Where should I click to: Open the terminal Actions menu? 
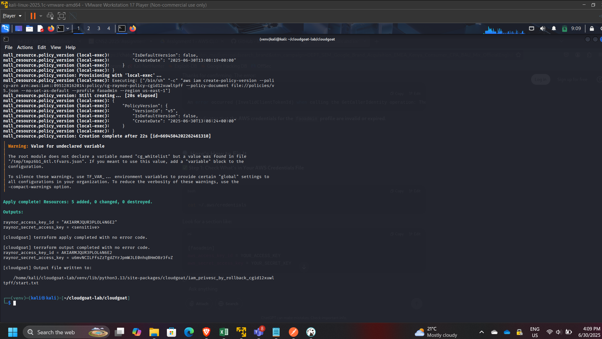pos(25,47)
